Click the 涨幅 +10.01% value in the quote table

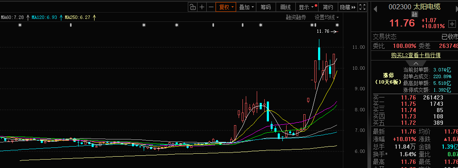point(405,139)
